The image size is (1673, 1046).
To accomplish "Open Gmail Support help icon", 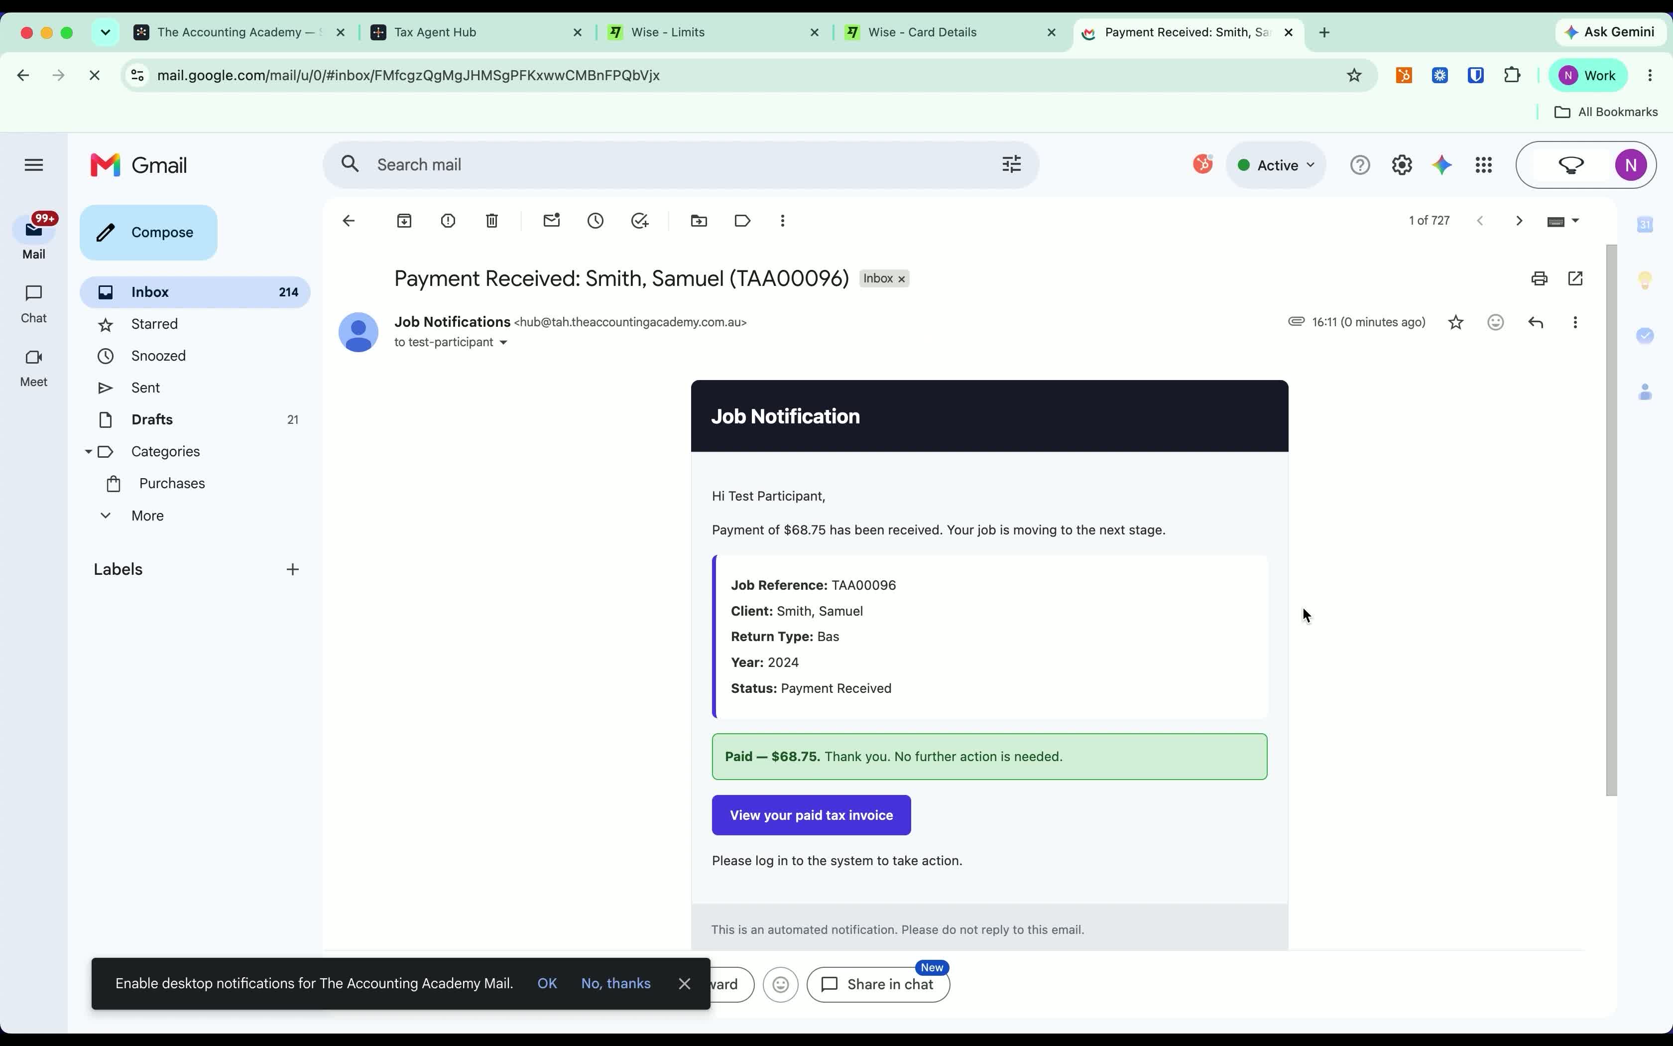I will [x=1360, y=165].
